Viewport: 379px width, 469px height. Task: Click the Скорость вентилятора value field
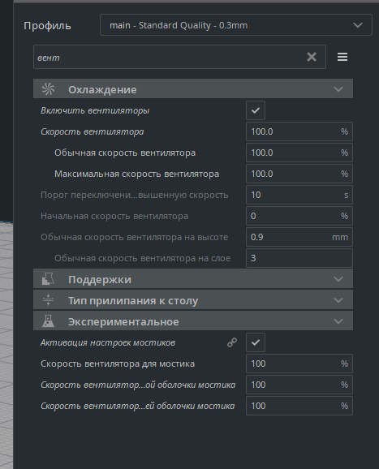tap(299, 131)
